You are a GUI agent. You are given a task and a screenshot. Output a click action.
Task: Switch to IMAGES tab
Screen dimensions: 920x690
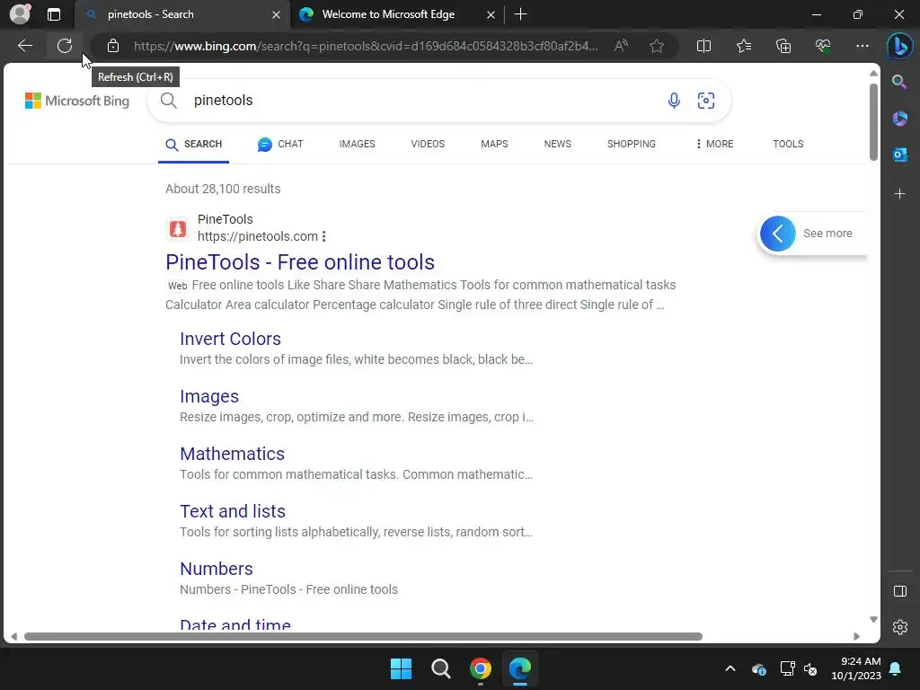pos(357,145)
